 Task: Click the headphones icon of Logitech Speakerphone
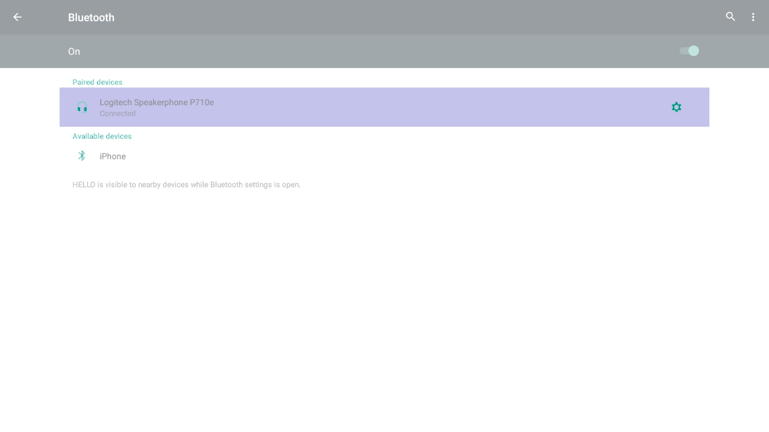coord(82,107)
